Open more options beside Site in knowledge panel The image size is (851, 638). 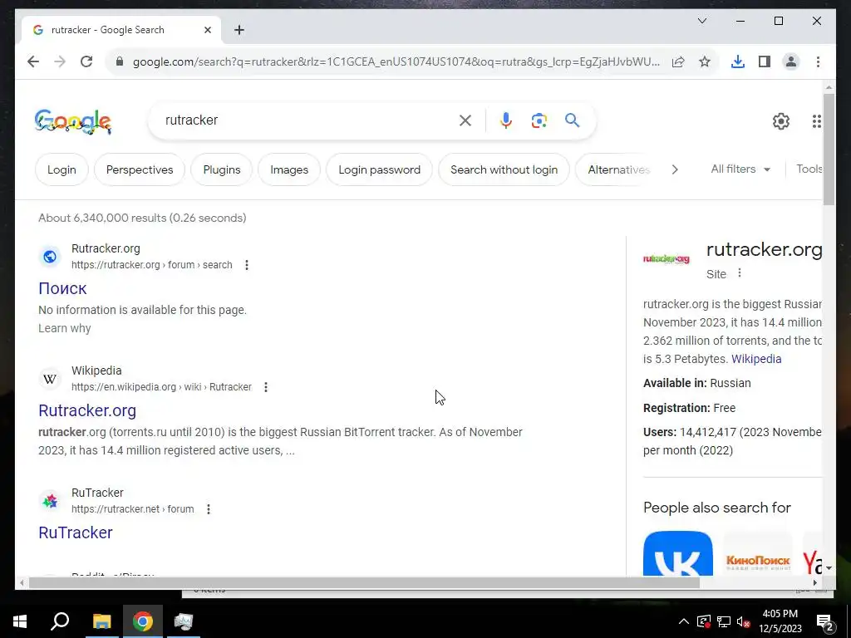click(x=739, y=272)
